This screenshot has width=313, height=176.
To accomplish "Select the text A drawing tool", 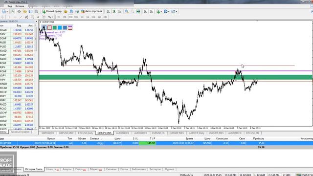I will (38, 17).
